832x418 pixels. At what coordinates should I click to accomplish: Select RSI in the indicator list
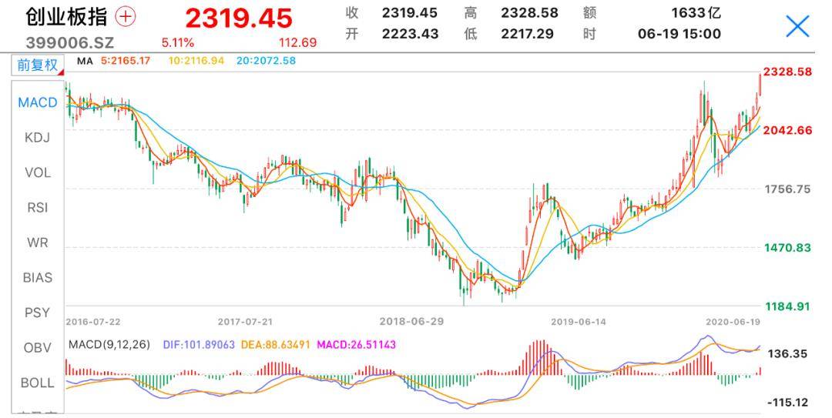[x=38, y=207]
